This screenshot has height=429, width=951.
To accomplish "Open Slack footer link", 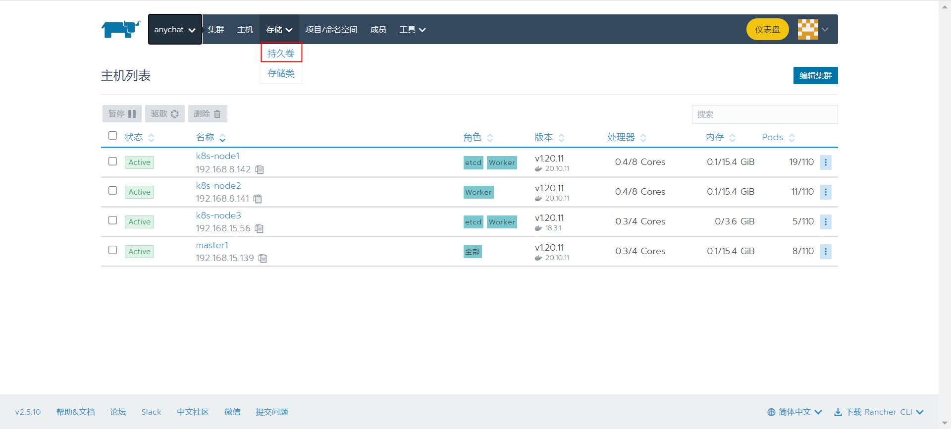I will click(151, 412).
